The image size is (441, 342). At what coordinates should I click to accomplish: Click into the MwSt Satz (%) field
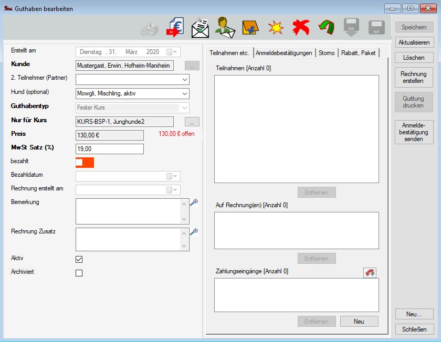(109, 149)
